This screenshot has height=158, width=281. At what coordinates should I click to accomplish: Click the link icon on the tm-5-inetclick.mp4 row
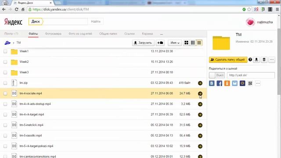(200, 125)
